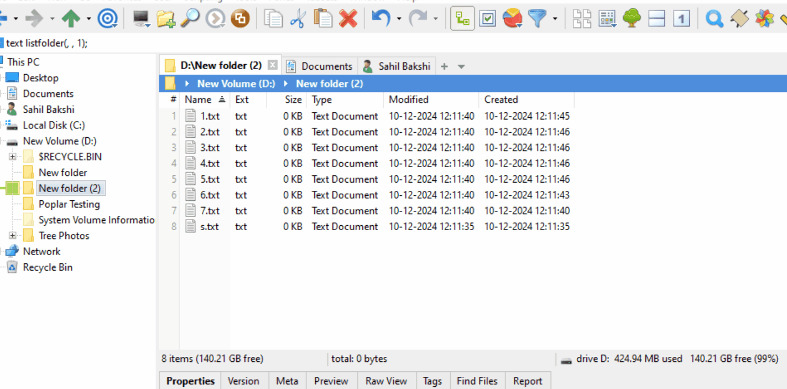Click the green Up arrow toolbar icon
This screenshot has width=787, height=389.
point(70,19)
